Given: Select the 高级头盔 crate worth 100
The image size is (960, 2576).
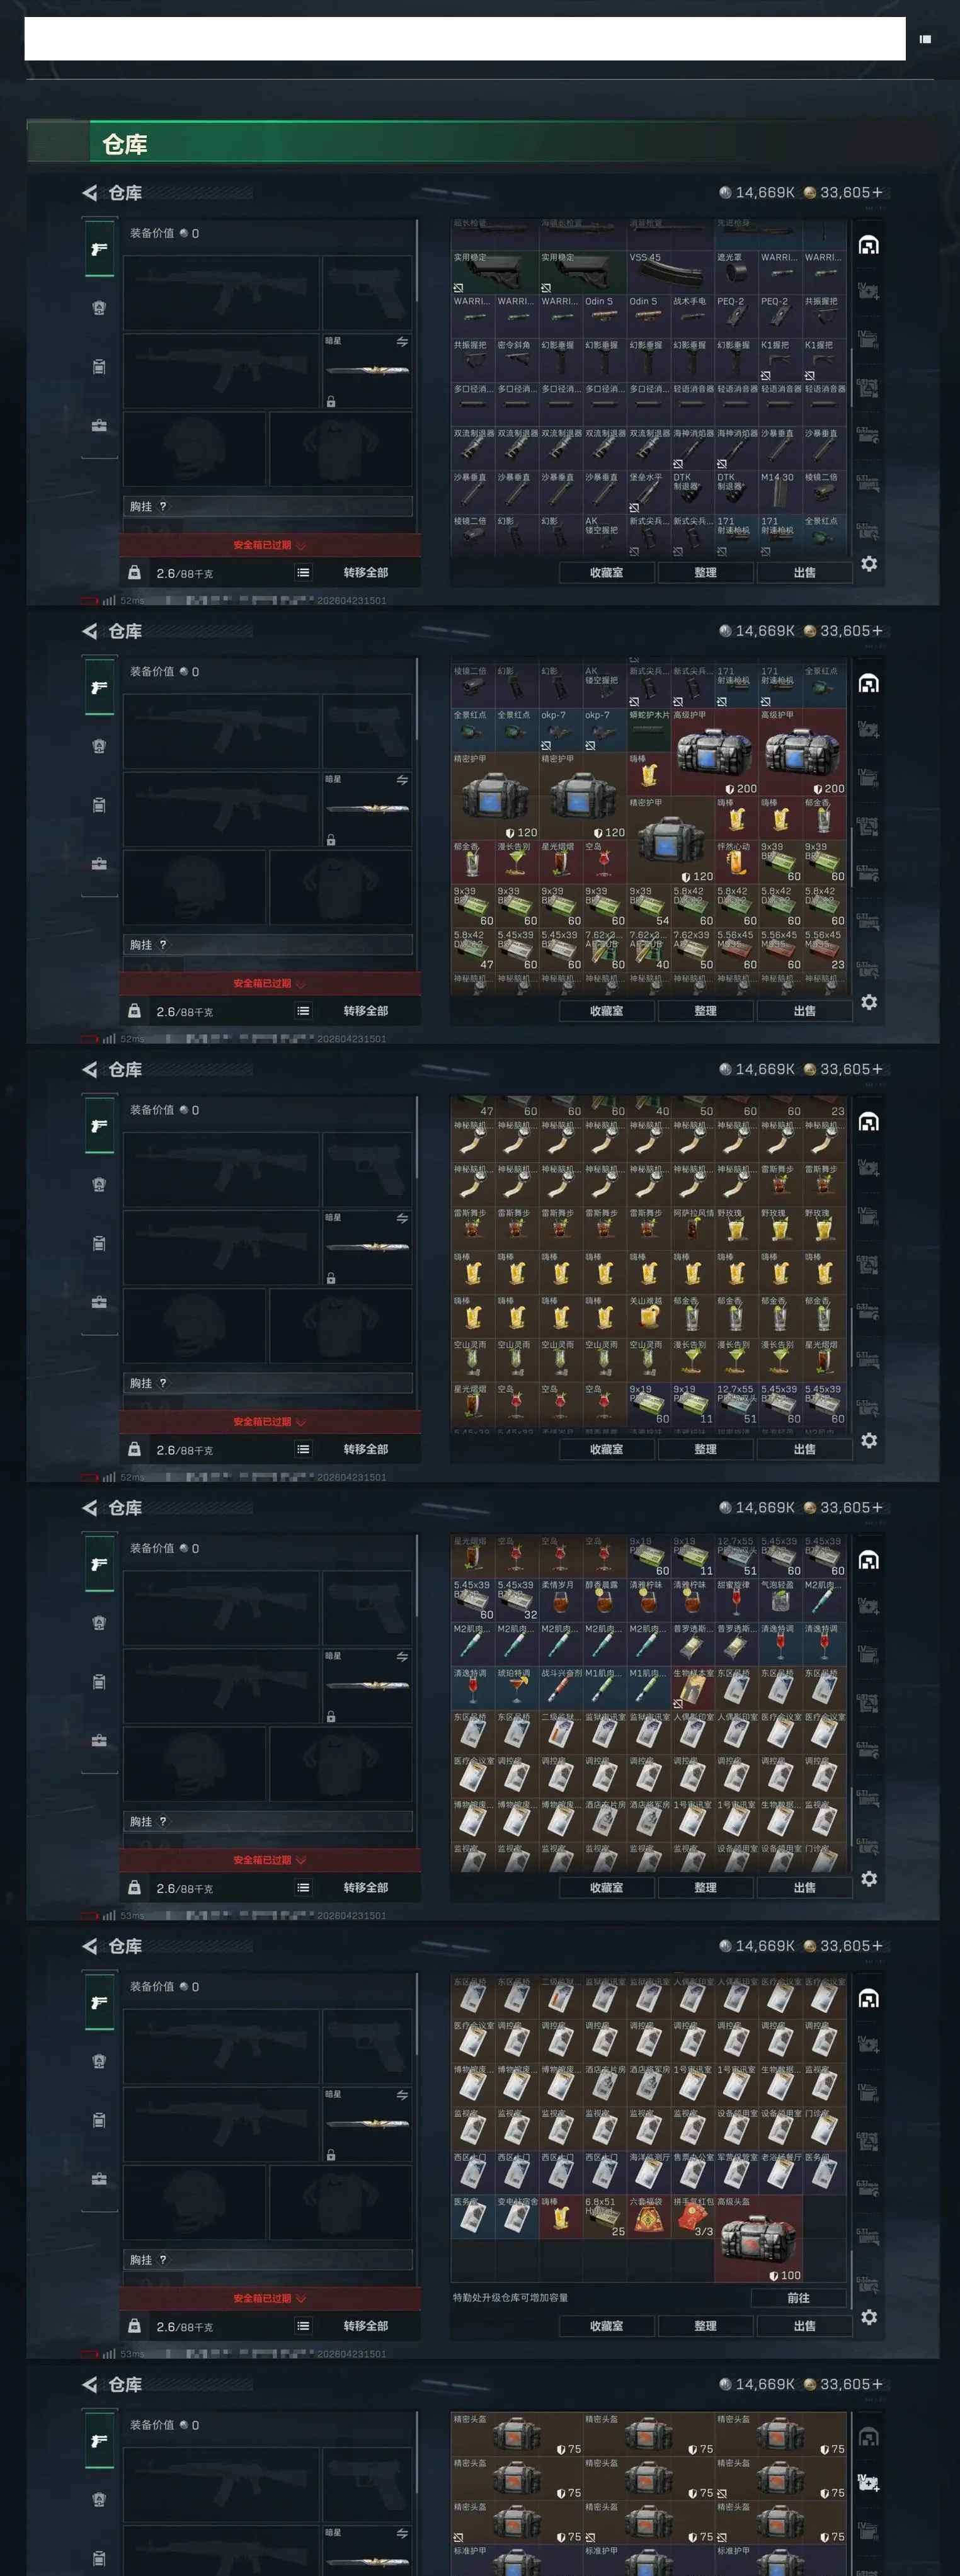Looking at the screenshot, I should 759,2238.
